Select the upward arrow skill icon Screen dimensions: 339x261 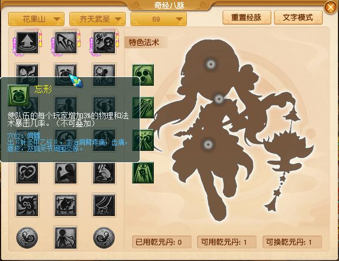(27, 42)
